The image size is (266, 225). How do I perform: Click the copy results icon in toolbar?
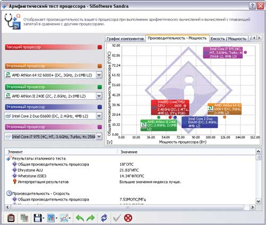coord(24,218)
